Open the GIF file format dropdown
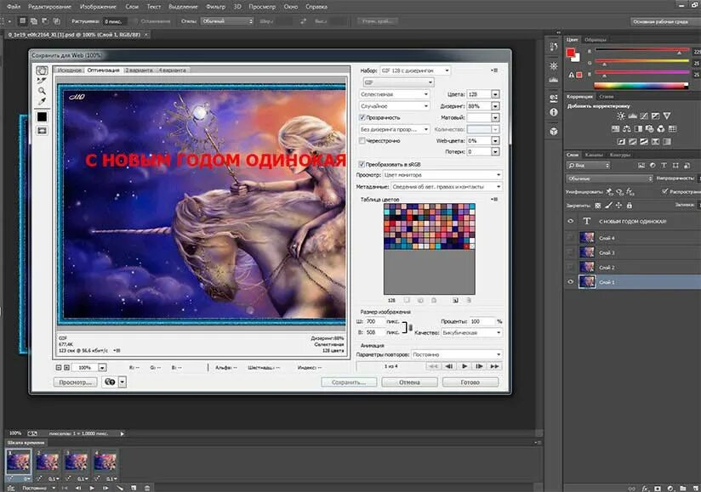The width and height of the screenshot is (701, 492). click(x=398, y=82)
